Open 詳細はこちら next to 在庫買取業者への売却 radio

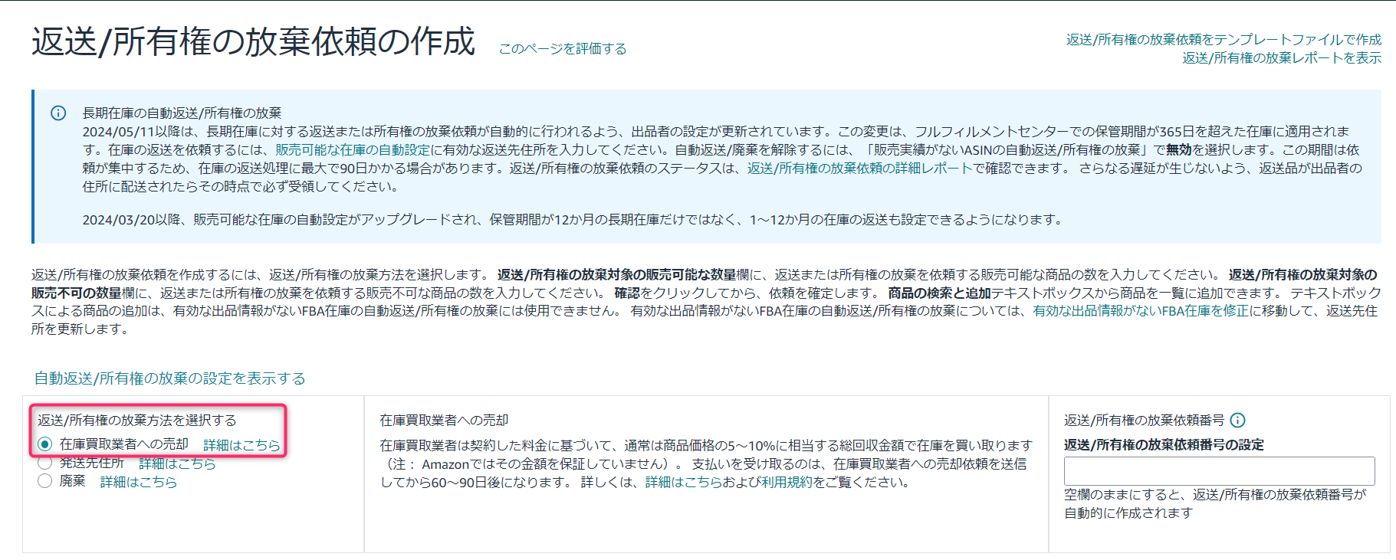241,445
